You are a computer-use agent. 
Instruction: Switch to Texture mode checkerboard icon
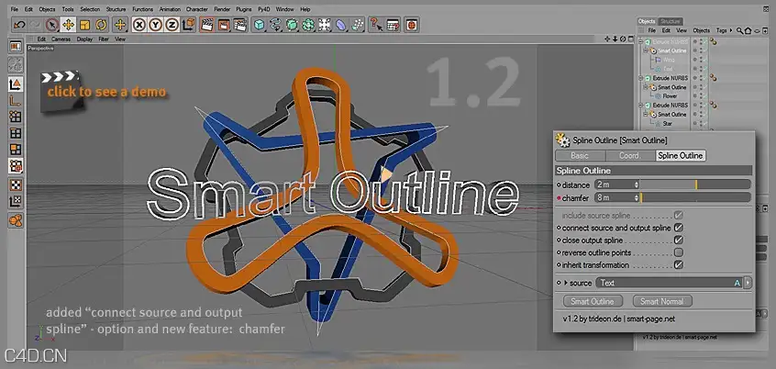tap(16, 185)
